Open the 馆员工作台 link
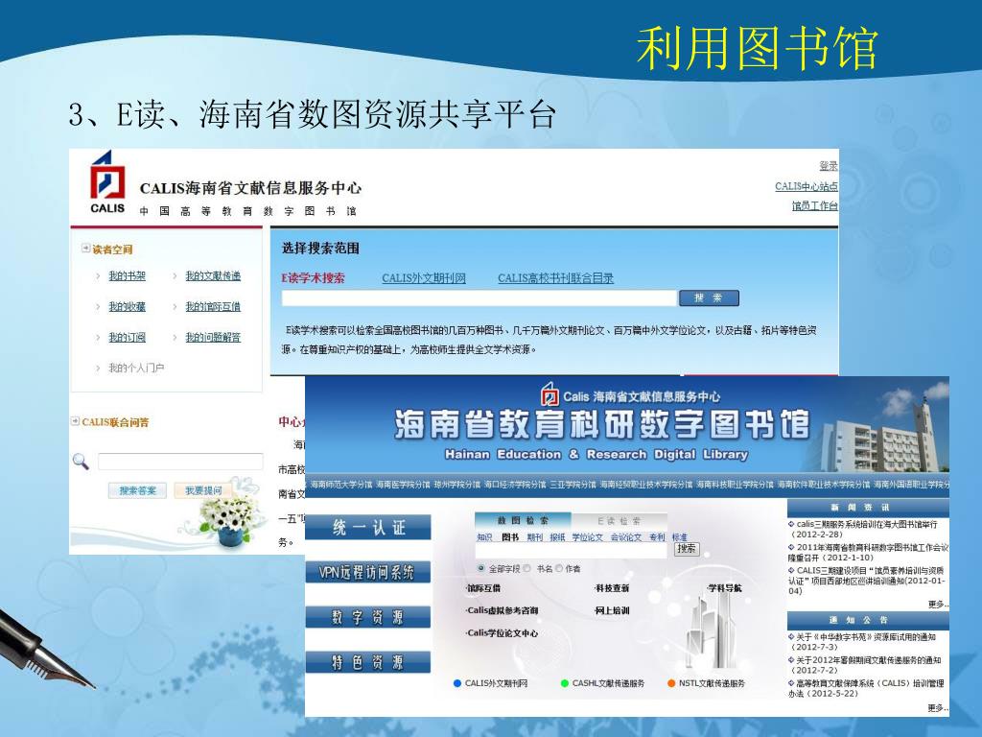982x737 pixels. [x=815, y=206]
